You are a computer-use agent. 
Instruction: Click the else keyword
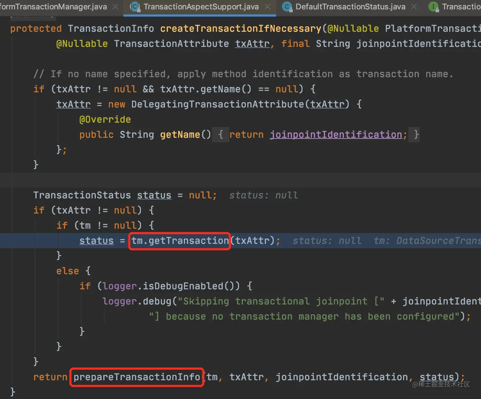[67, 271]
